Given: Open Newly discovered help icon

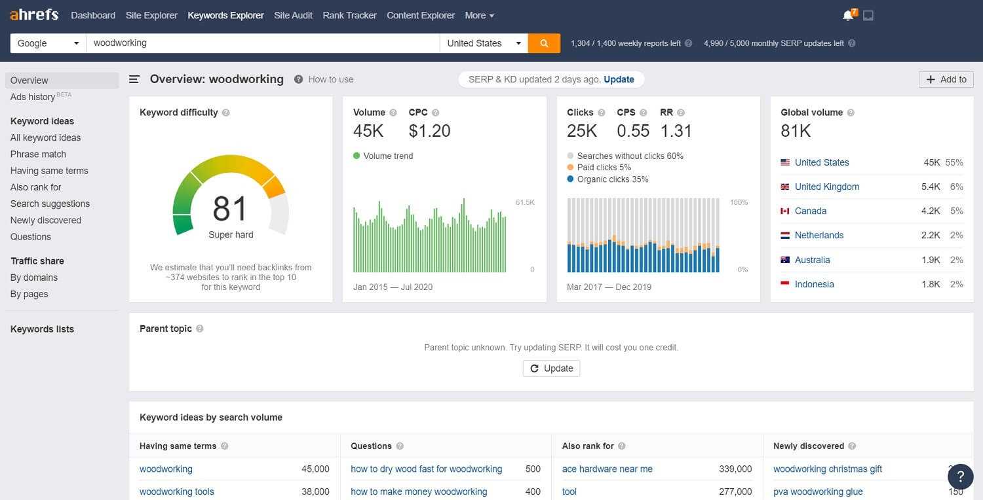Looking at the screenshot, I should pos(852,446).
